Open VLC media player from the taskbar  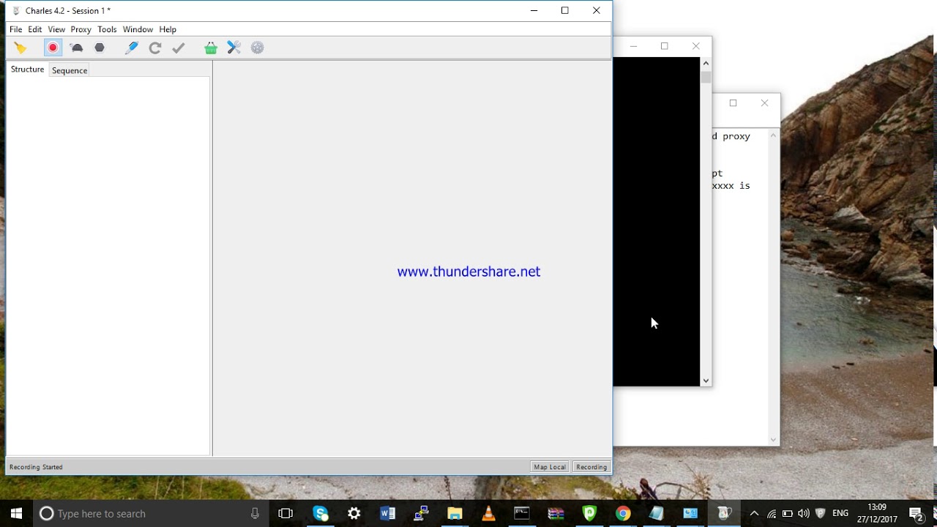(x=488, y=514)
